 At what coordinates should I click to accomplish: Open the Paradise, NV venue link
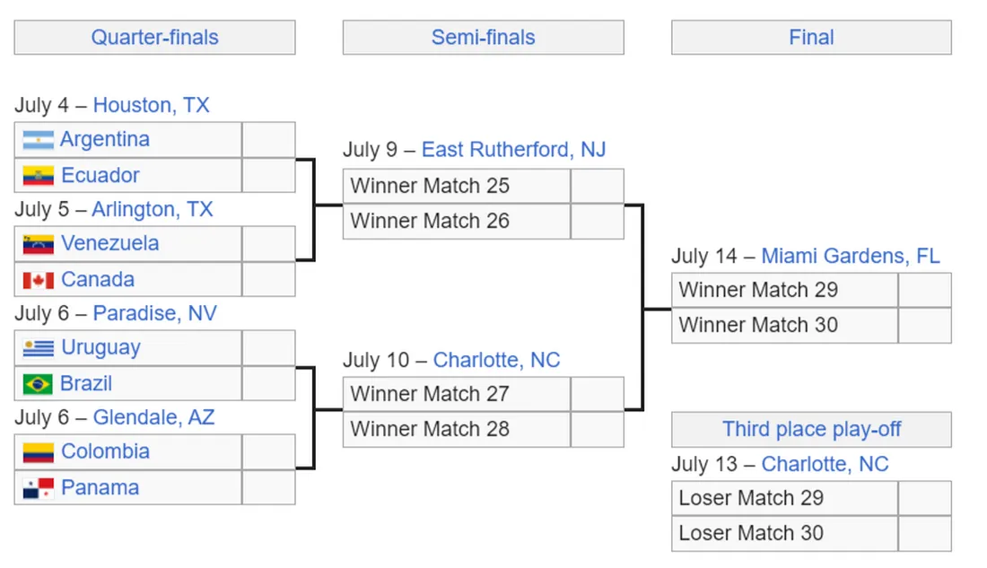click(155, 313)
